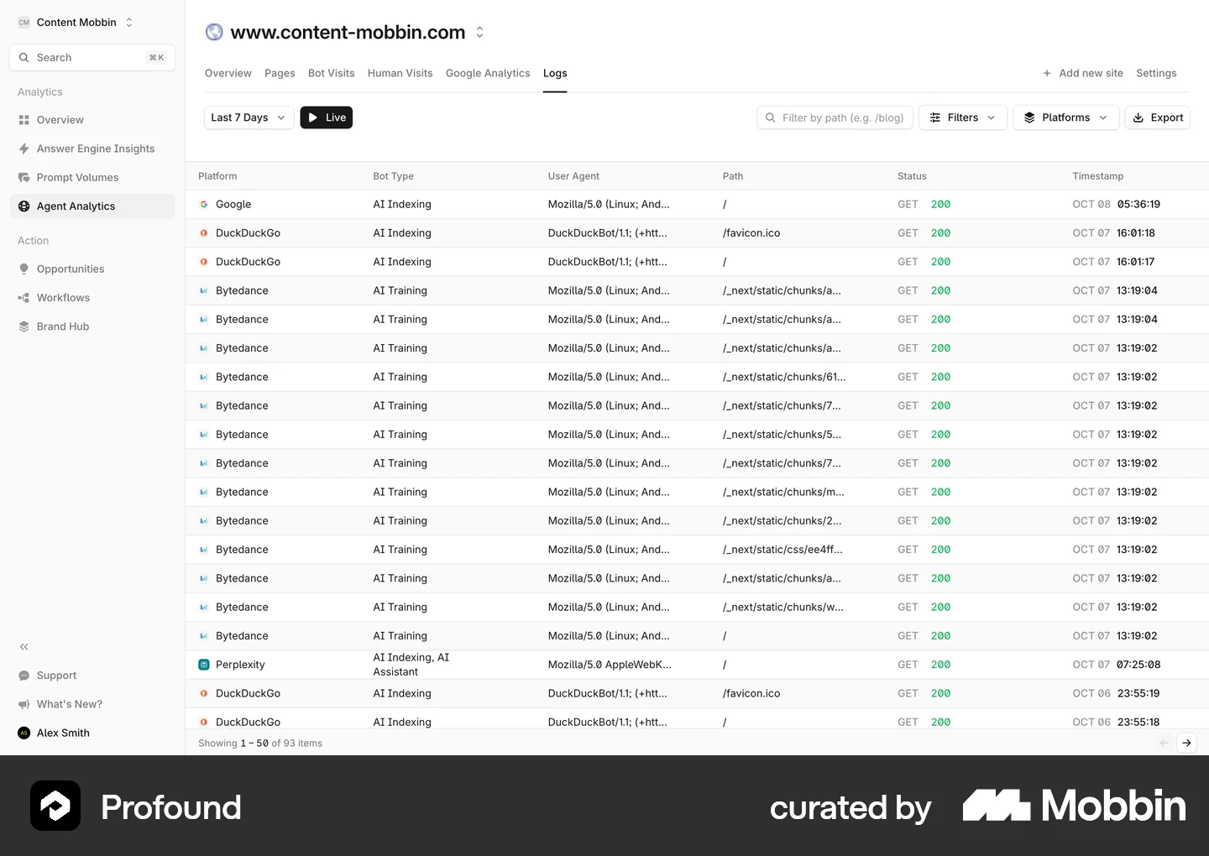Click the globe icon beside www.content-mobbin.com
The height and width of the screenshot is (856, 1209).
pyautogui.click(x=214, y=32)
